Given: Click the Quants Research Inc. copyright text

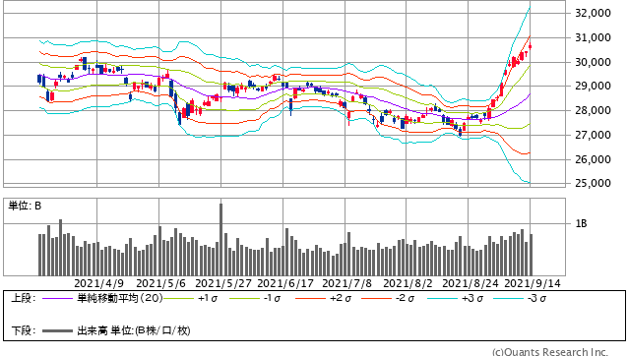Looking at the screenshot, I should [550, 352].
